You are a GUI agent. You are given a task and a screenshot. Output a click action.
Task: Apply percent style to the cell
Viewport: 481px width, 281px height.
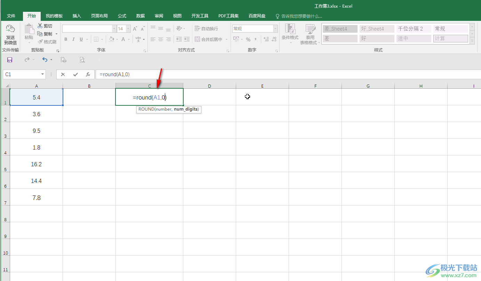pos(248,40)
